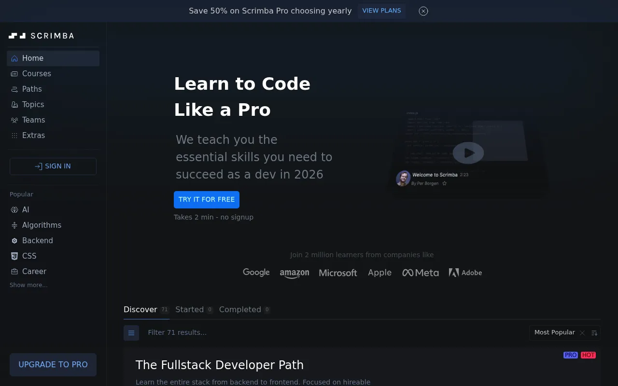Click the Learn to Code Like a Pro heading
This screenshot has width=618, height=386.
pos(242,97)
